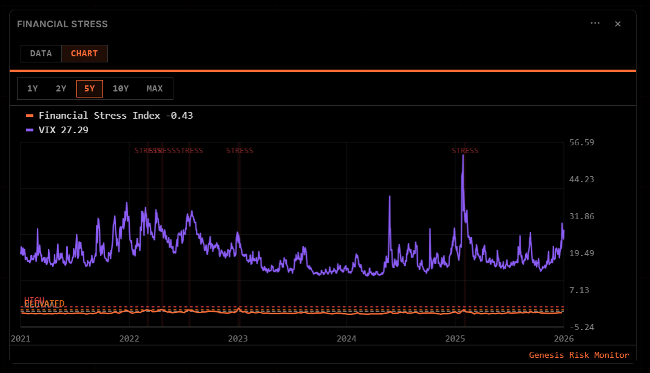The height and width of the screenshot is (373, 650).
Task: Switch to the DATA tab
Action: pyautogui.click(x=41, y=53)
